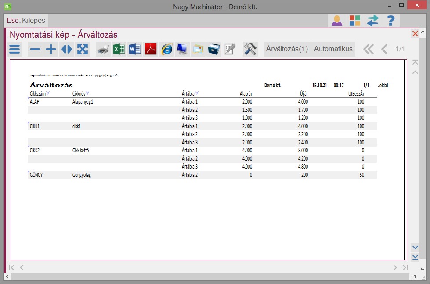Click the horizontal scrollbar track
This screenshot has width=430, height=284.
pyautogui.click(x=210, y=277)
